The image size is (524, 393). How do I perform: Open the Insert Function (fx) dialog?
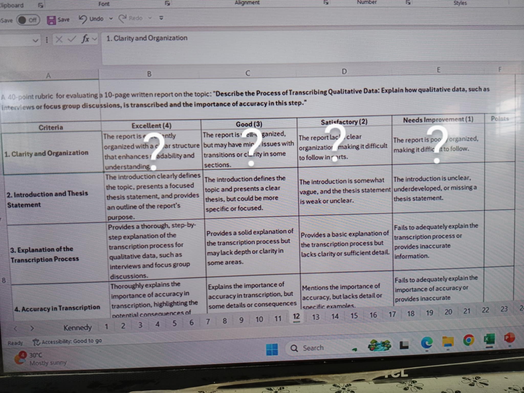coord(85,39)
